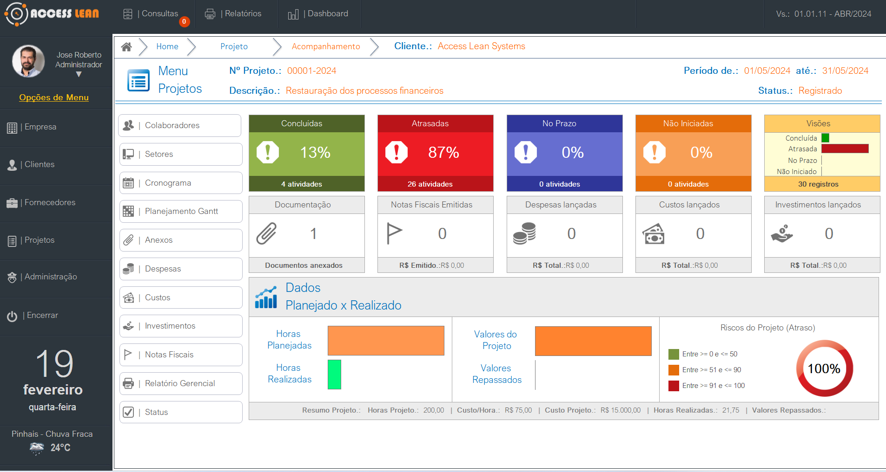Click the coins icon in Despesas lançadas
The height and width of the screenshot is (472, 886).
(x=524, y=233)
